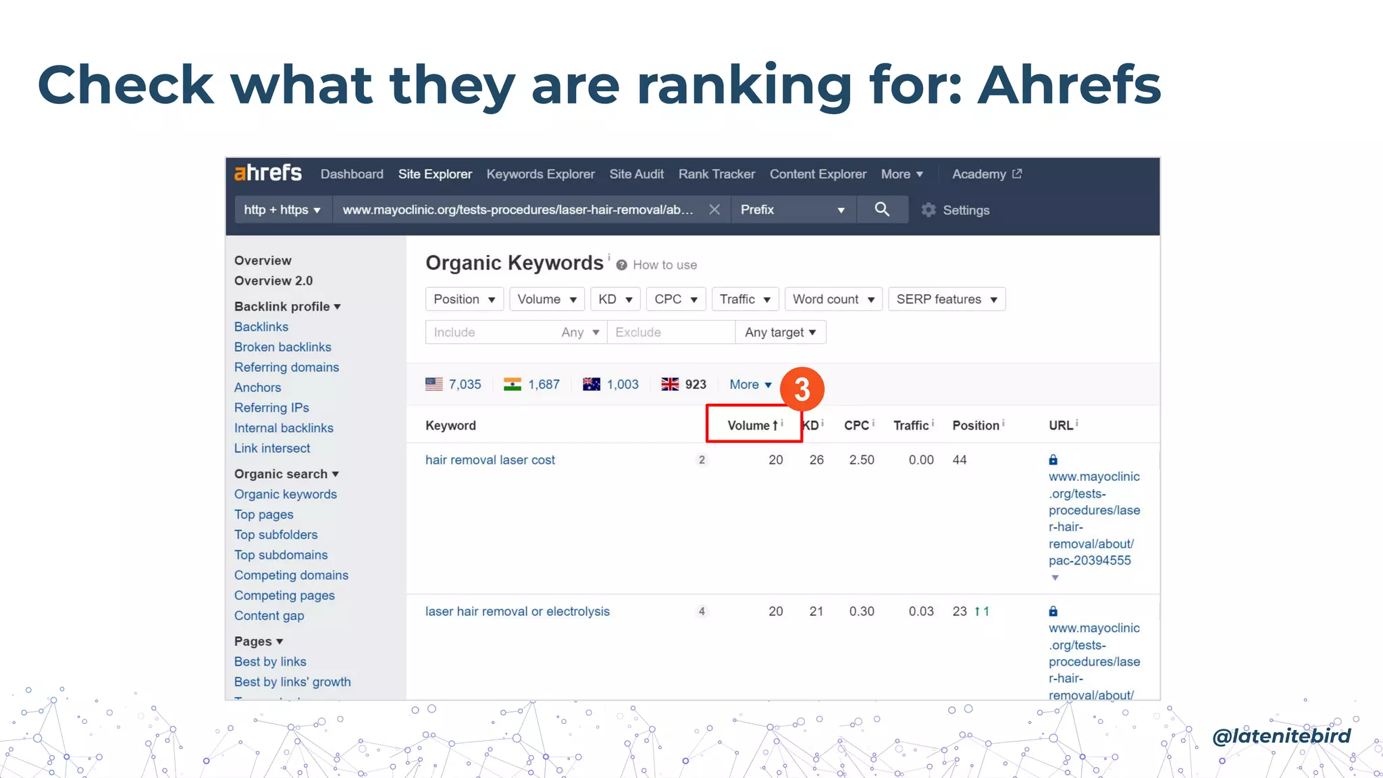The width and height of the screenshot is (1383, 778).
Task: Open Rank Tracker
Action: pos(716,174)
